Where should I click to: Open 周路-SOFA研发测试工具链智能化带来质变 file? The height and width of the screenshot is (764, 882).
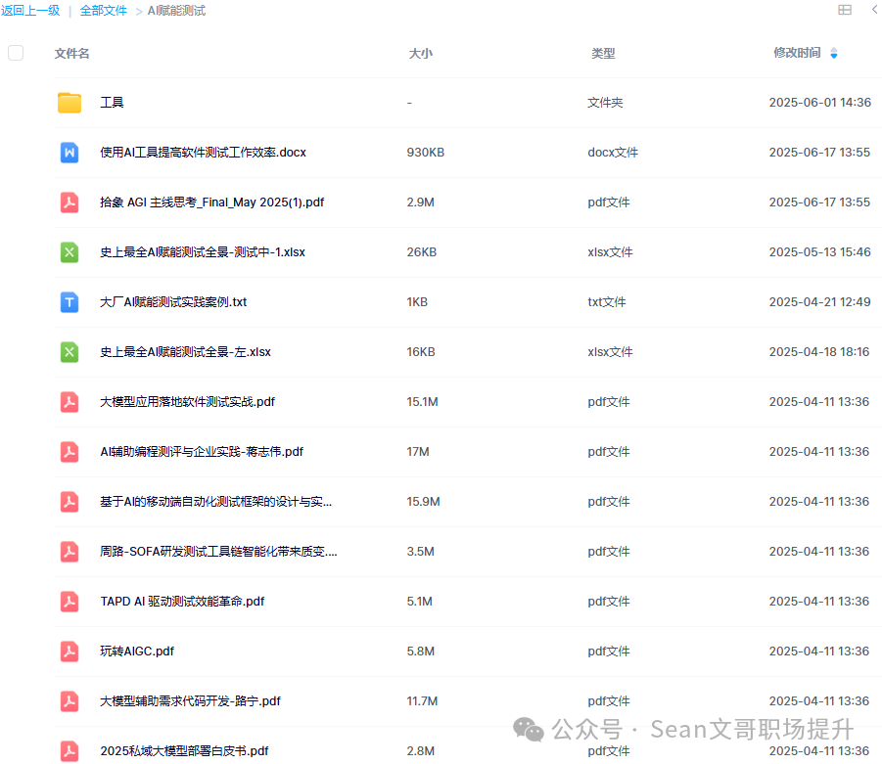[219, 552]
